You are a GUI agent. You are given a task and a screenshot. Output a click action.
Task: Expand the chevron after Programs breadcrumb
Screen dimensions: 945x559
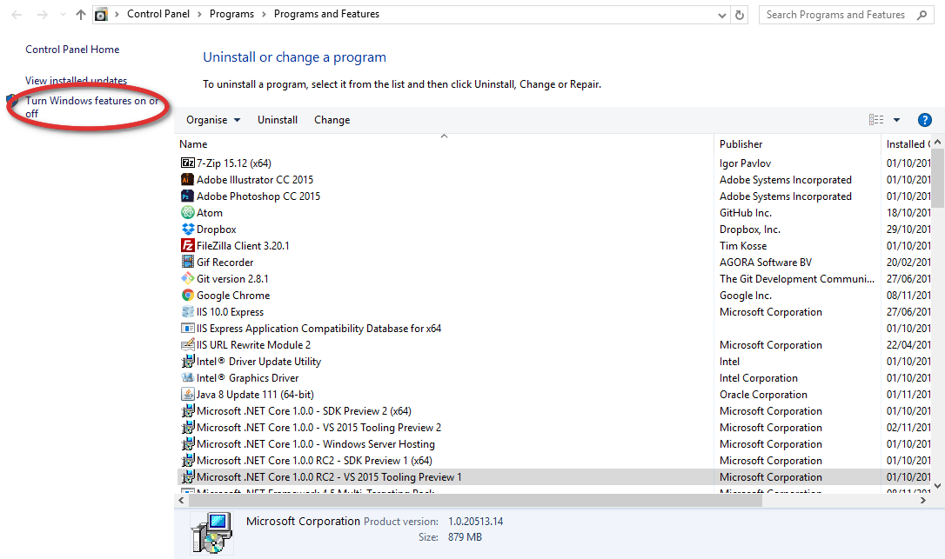click(x=264, y=15)
